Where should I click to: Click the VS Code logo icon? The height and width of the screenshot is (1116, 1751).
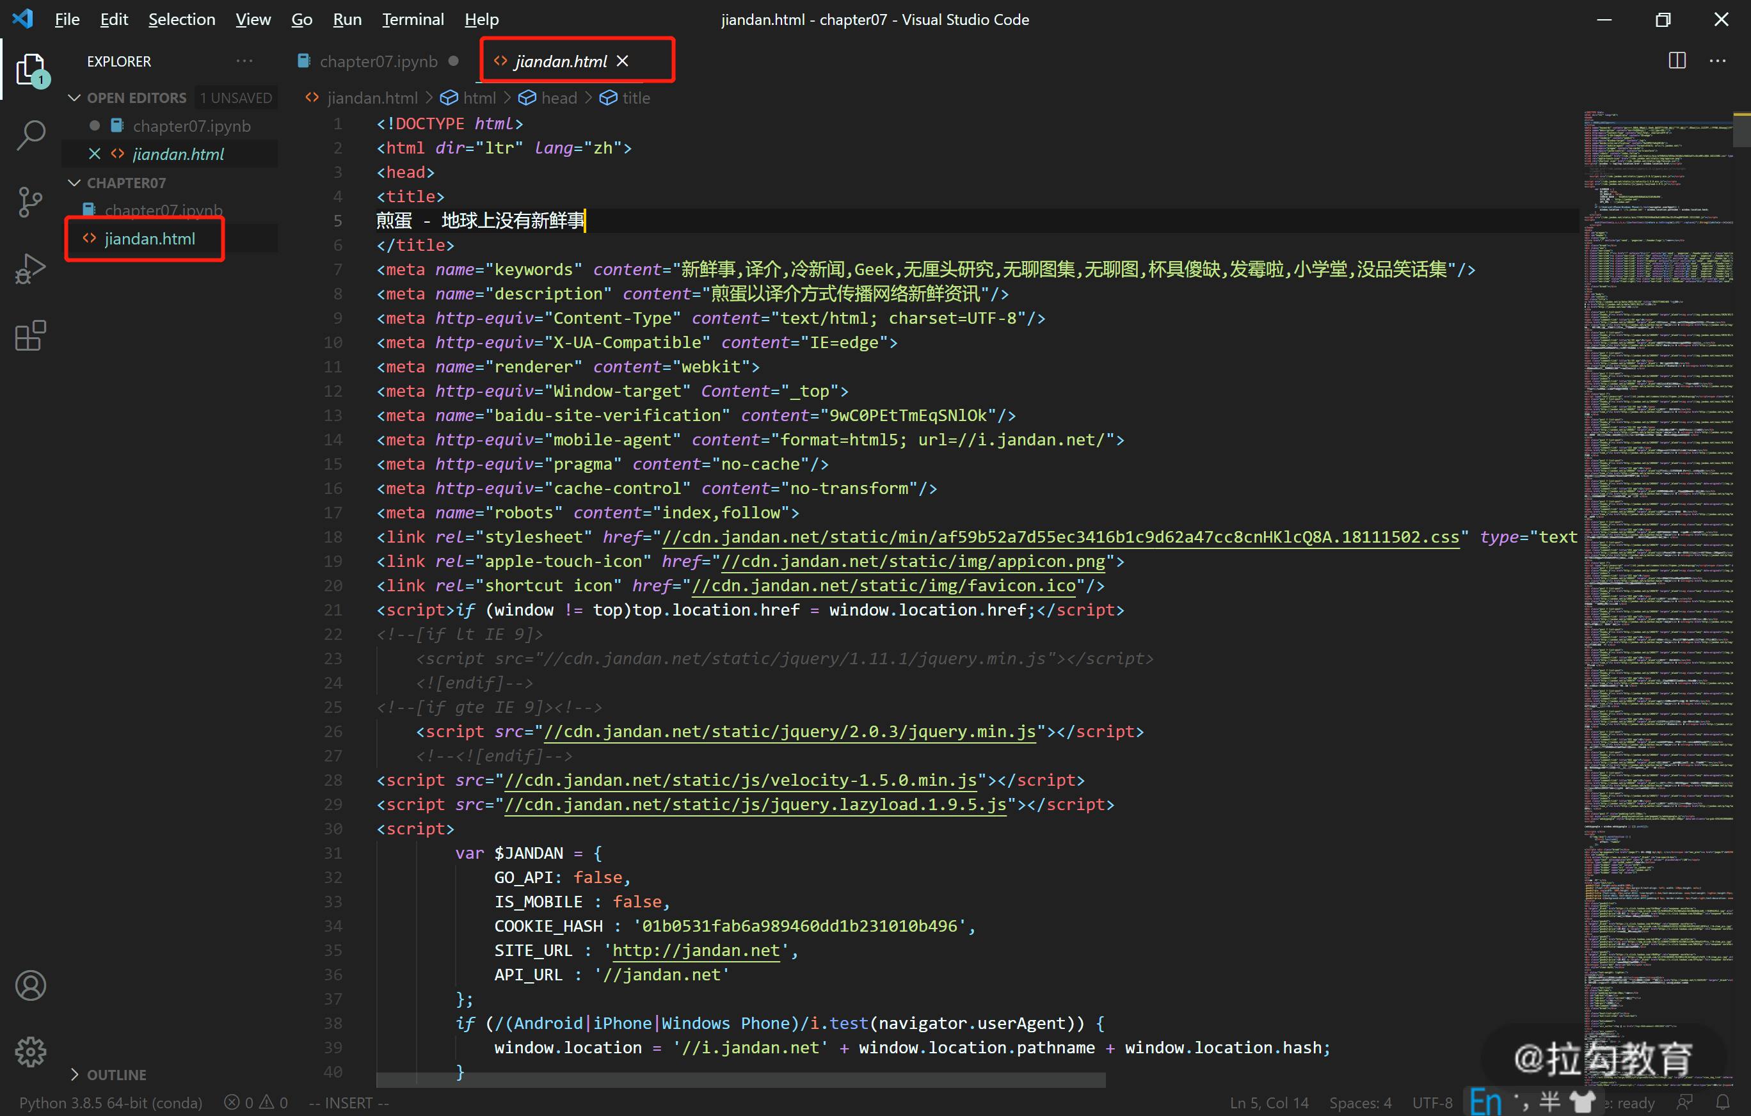click(x=23, y=19)
